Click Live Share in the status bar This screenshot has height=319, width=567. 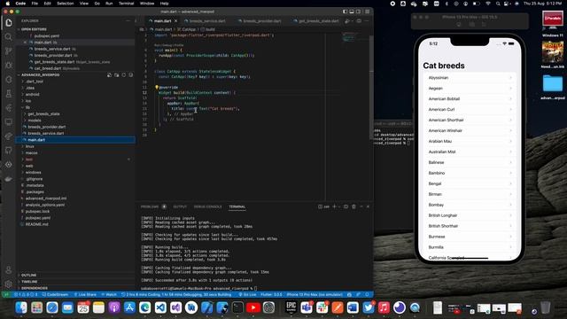(x=85, y=294)
